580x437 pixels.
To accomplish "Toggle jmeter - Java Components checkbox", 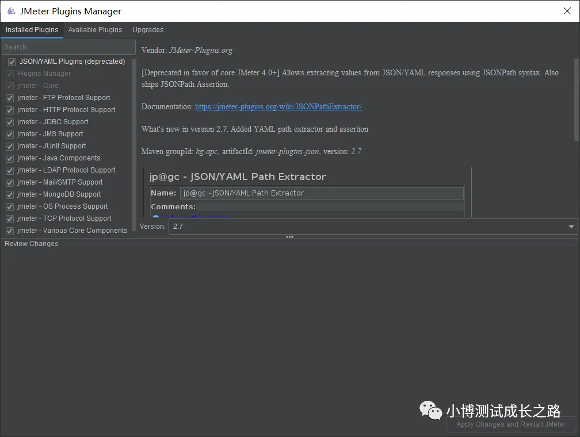I will pyautogui.click(x=10, y=159).
